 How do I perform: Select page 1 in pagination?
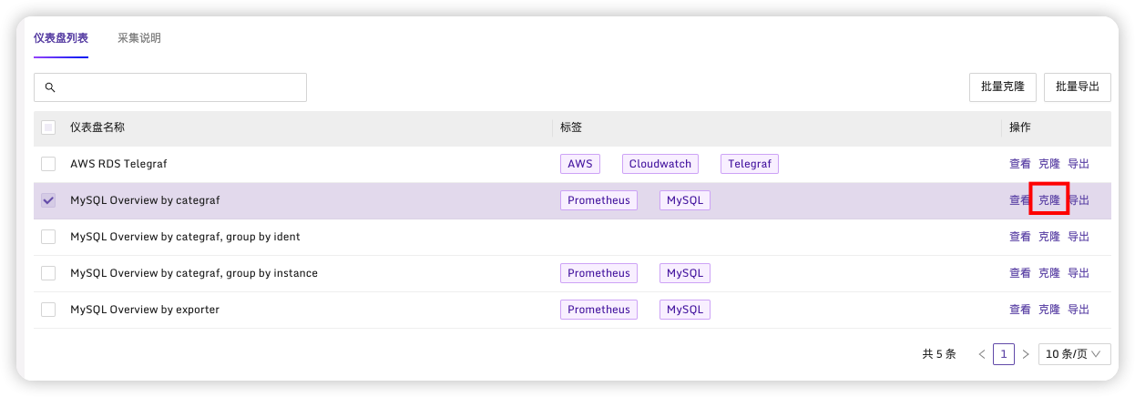click(x=1004, y=354)
